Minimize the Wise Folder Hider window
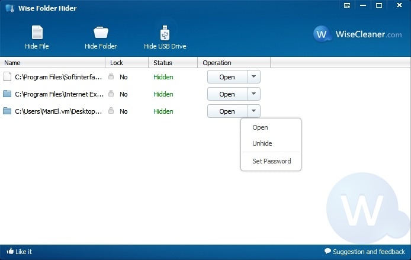The height and width of the screenshot is (260, 411). (x=363, y=5)
